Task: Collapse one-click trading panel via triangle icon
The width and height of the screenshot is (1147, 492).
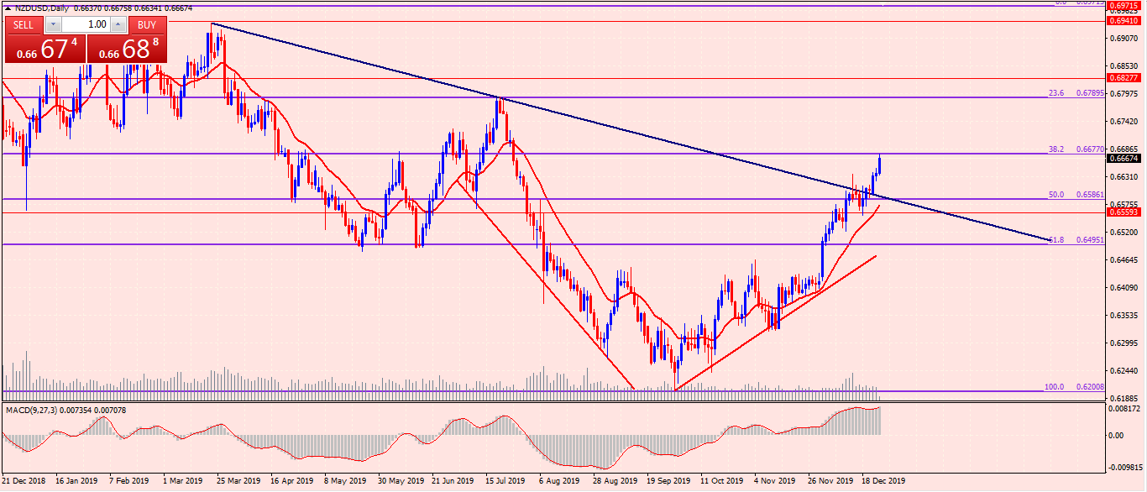Action: pos(8,7)
